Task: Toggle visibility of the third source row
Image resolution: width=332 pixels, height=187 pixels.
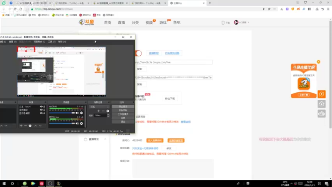Action: 41,113
